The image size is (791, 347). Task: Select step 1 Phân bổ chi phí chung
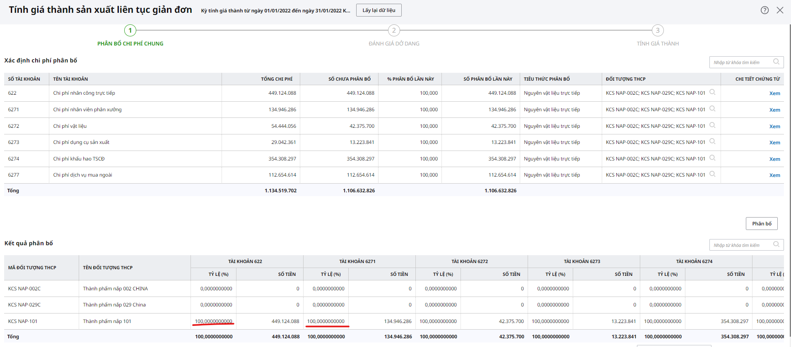tap(130, 31)
